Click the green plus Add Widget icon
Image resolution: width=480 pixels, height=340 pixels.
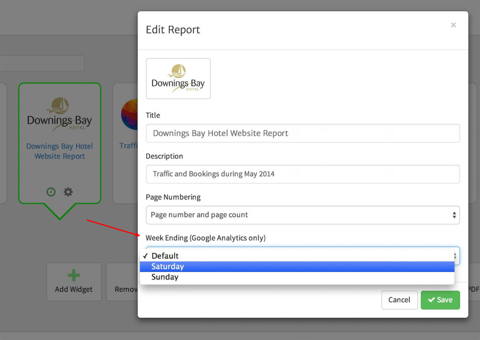tap(74, 276)
